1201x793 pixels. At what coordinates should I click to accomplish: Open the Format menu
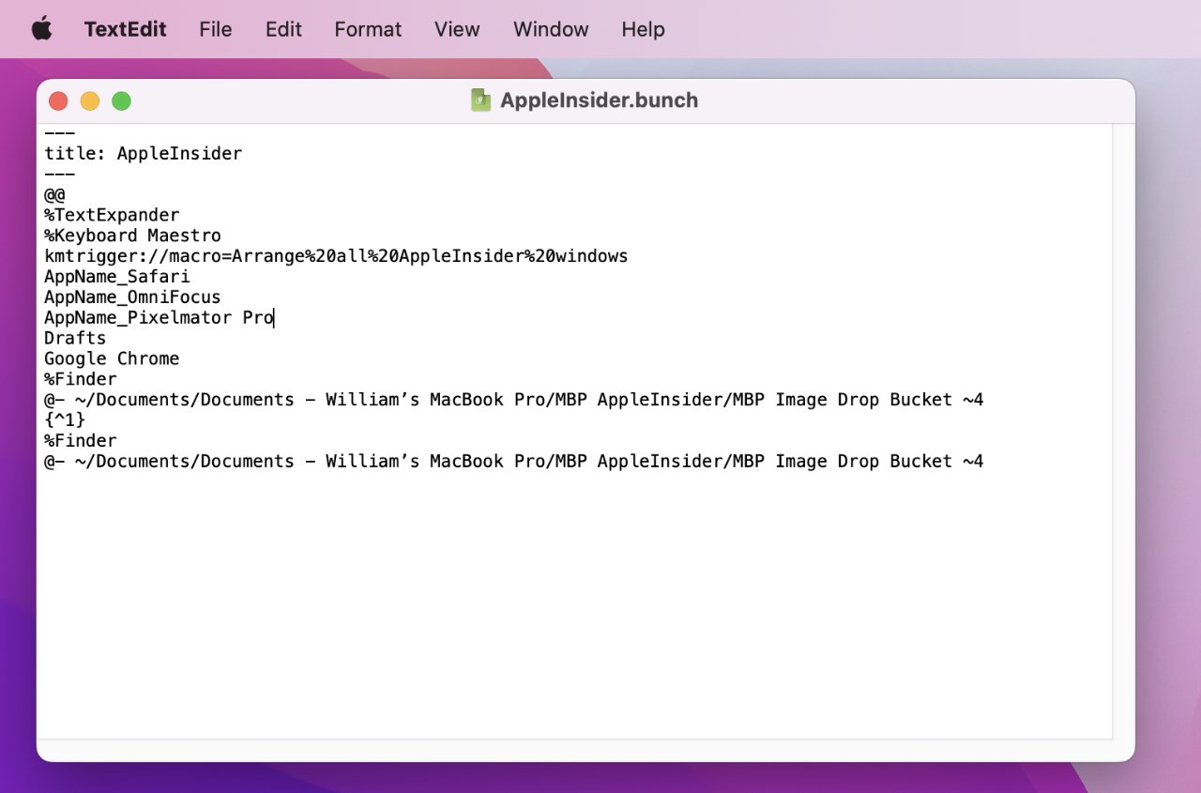click(x=368, y=29)
